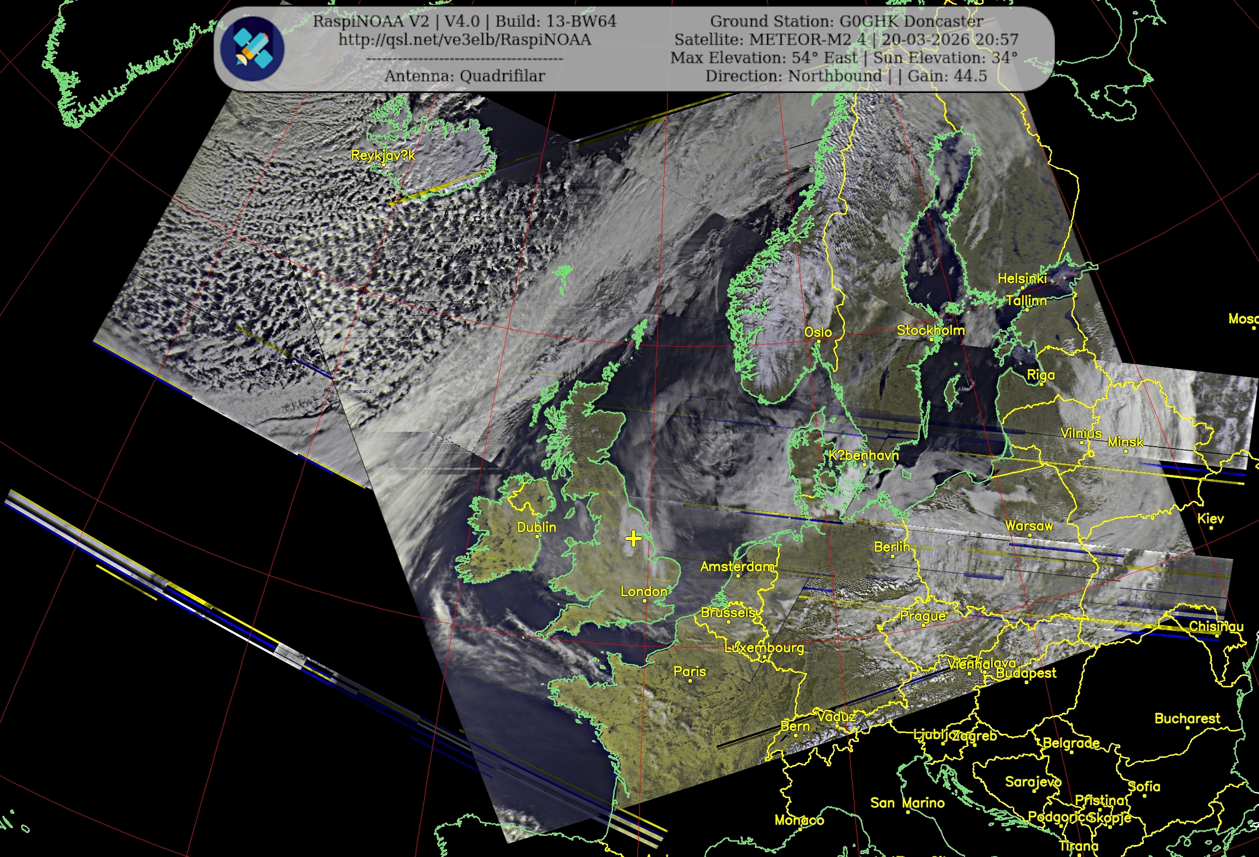Click the Amsterdam city label
The height and width of the screenshot is (857, 1259).
click(737, 567)
